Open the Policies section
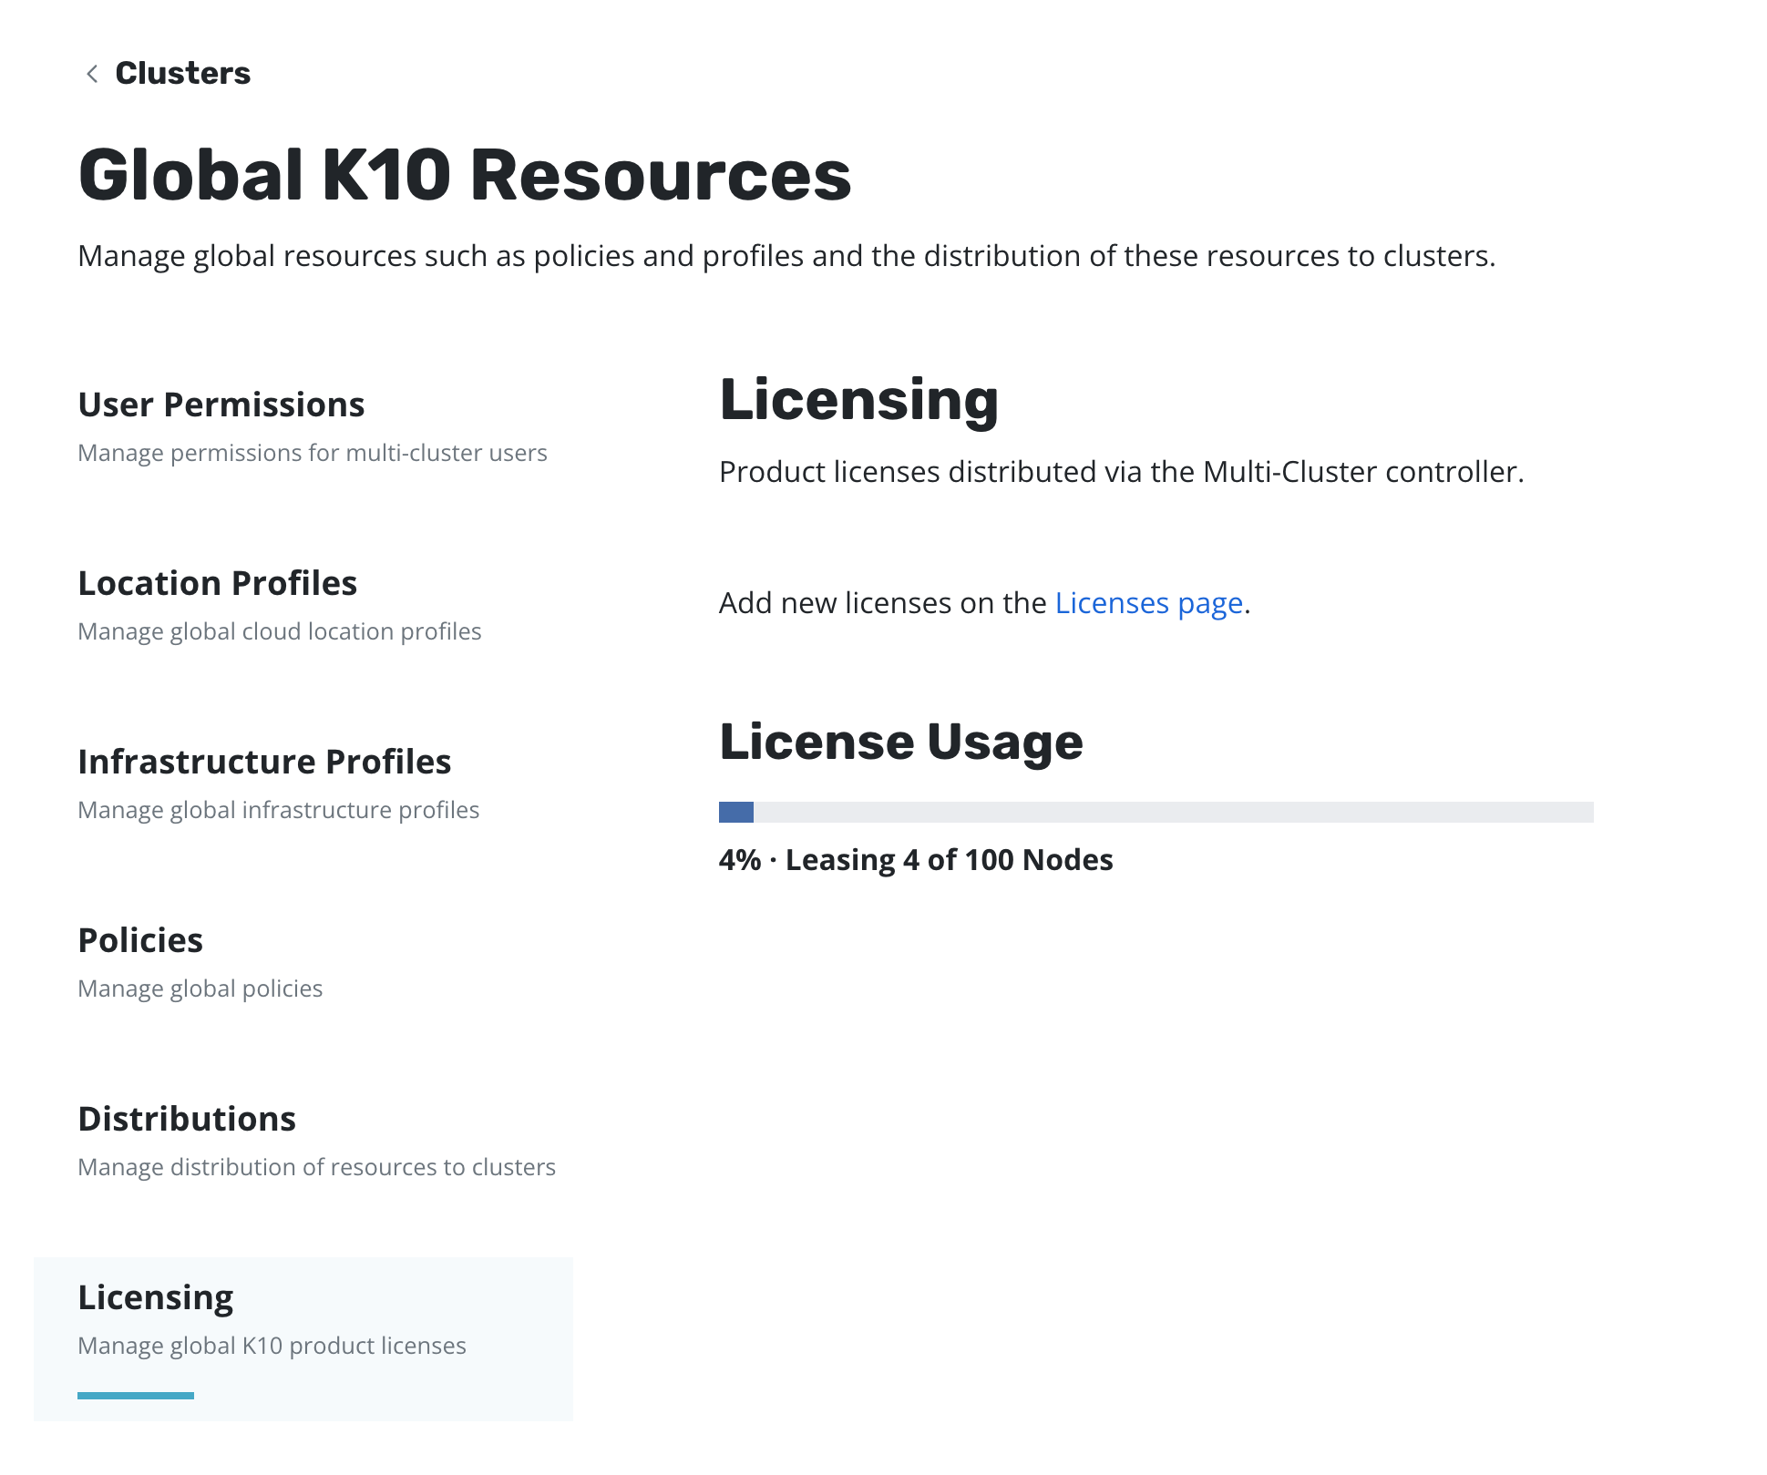This screenshot has width=1767, height=1475. coord(140,940)
